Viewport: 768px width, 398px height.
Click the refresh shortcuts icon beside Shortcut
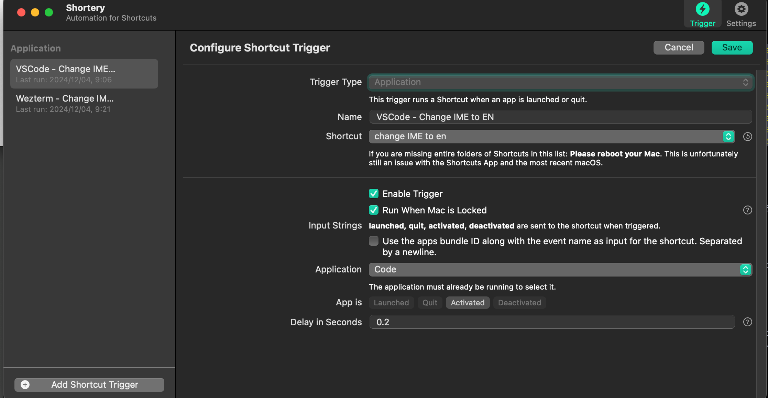click(747, 137)
